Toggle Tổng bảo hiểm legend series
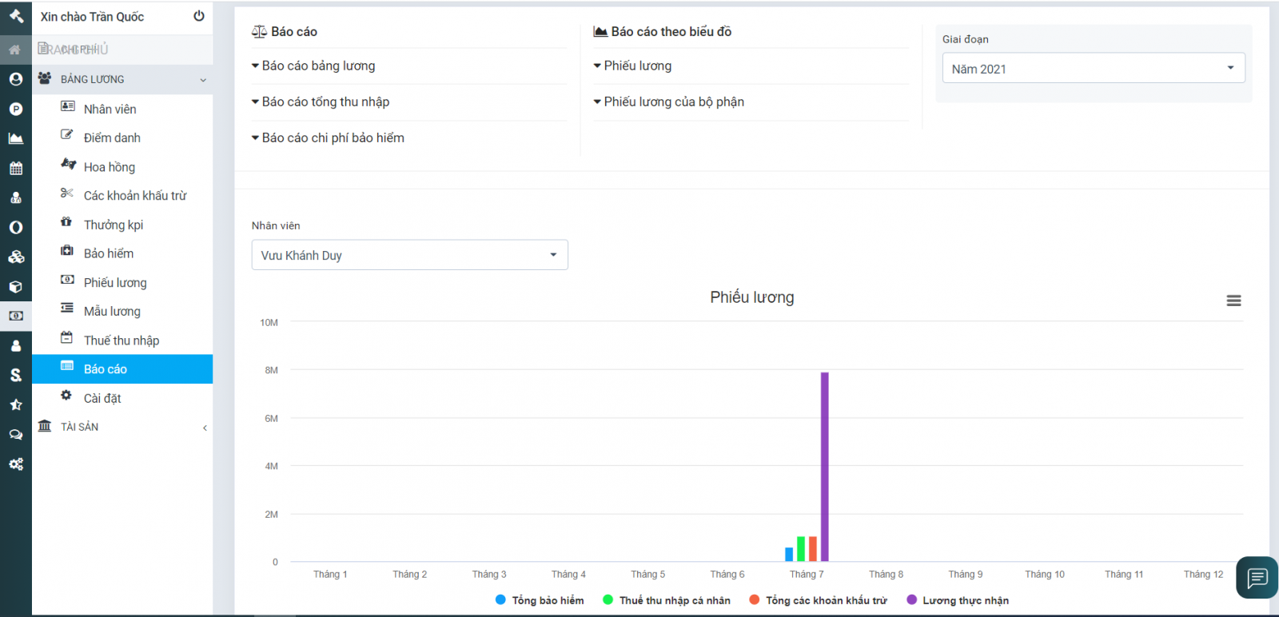 (x=540, y=600)
